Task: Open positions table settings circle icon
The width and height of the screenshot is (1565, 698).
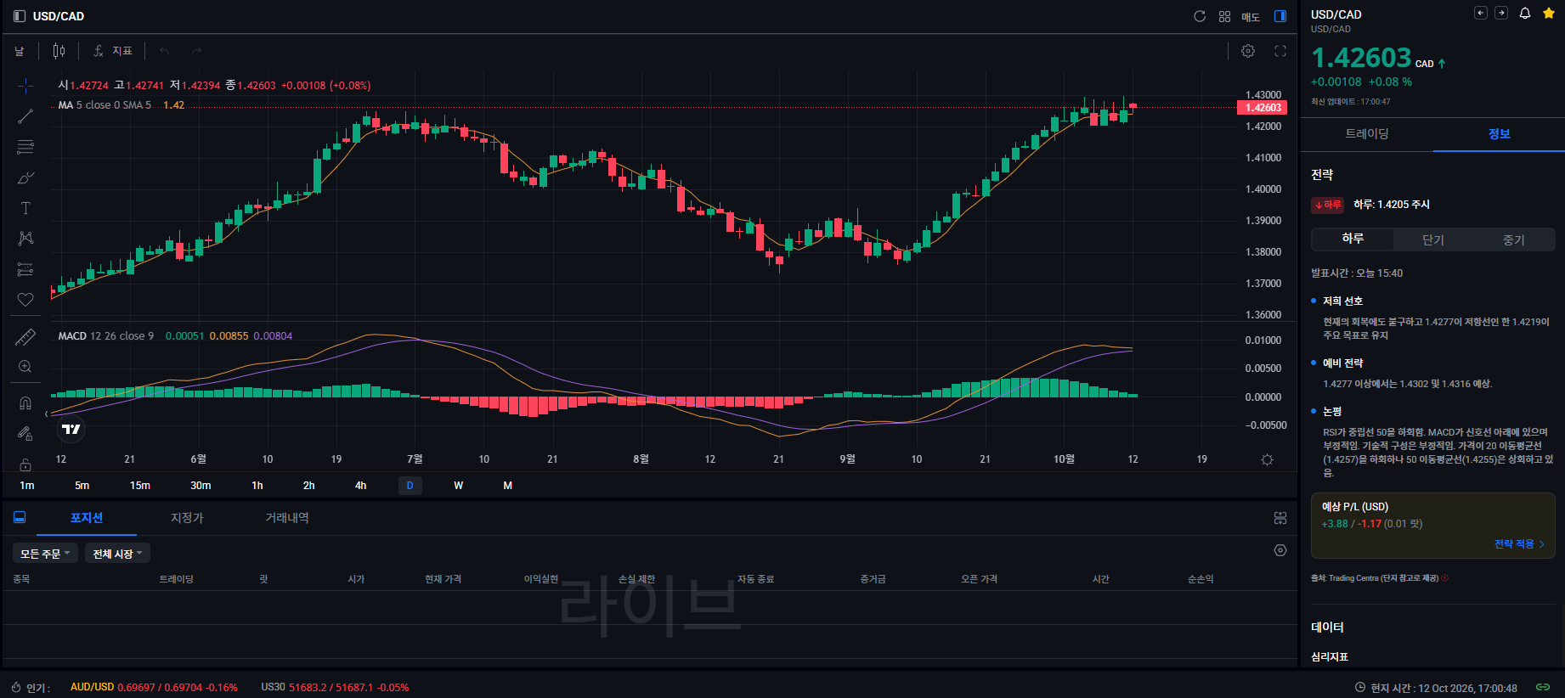Action: coord(1280,550)
